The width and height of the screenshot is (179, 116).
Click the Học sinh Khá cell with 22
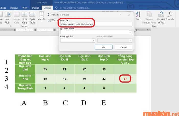104,79
